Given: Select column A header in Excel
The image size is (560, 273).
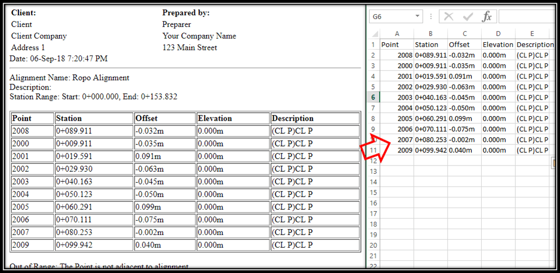Looking at the screenshot, I should (x=397, y=34).
